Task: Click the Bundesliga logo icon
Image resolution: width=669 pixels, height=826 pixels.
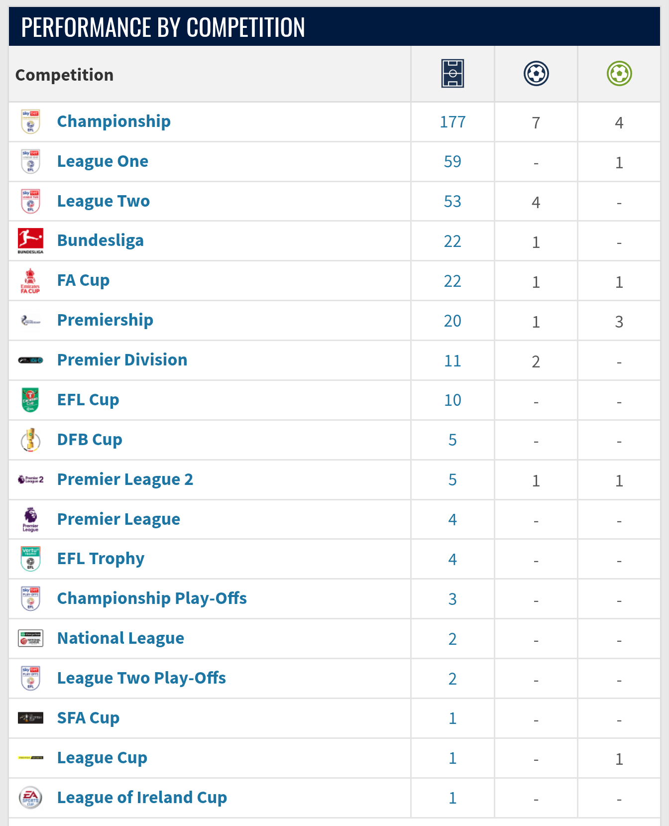Action: (30, 241)
